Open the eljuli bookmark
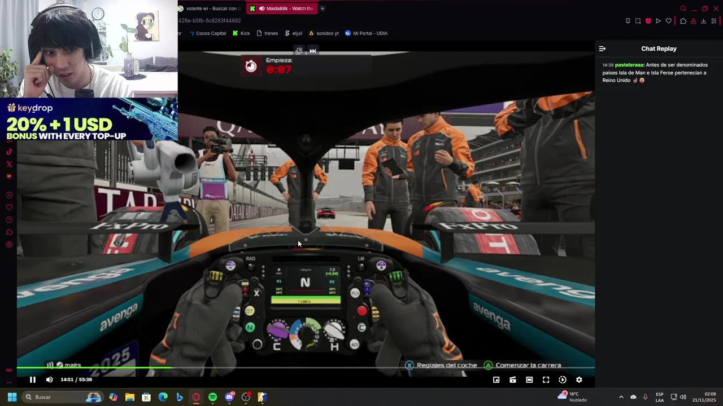Viewport: 723px width, 406px height. [293, 33]
